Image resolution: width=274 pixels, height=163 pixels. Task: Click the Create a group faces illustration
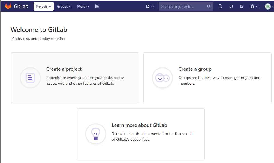click(162, 78)
